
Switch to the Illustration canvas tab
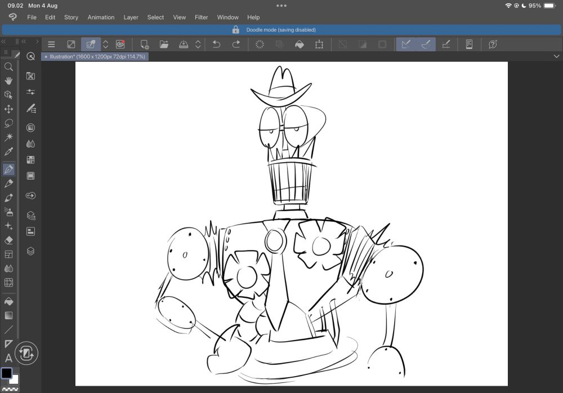pos(95,56)
